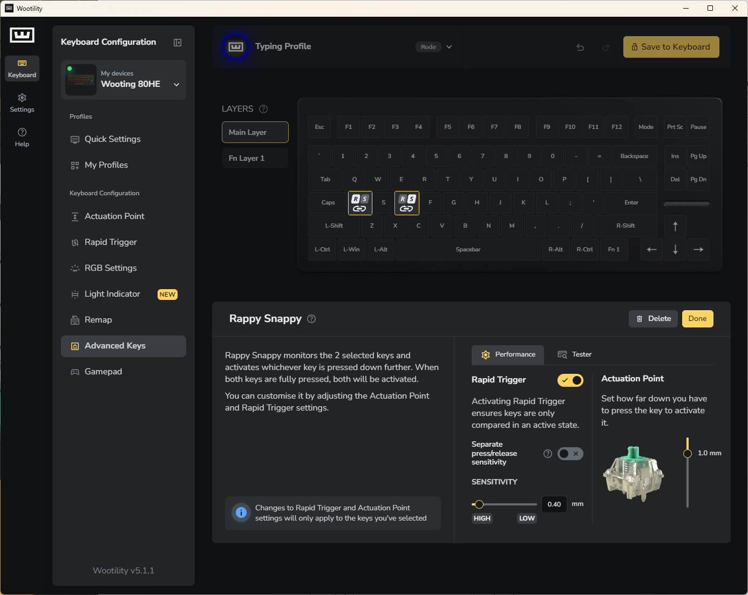
Task: Redo the last change
Action: pyautogui.click(x=606, y=47)
